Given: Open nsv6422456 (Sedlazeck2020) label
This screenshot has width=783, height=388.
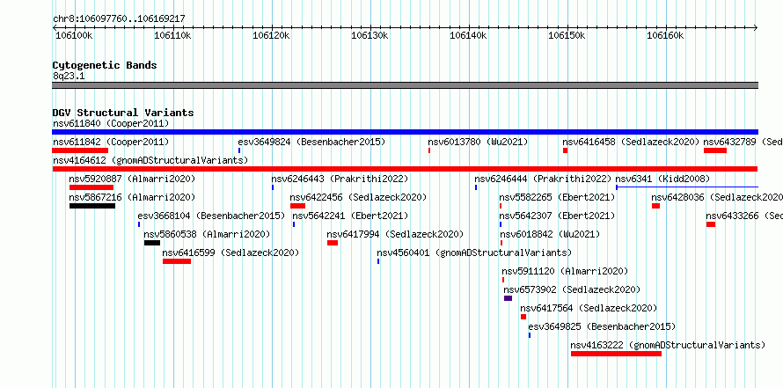Looking at the screenshot, I should tap(359, 197).
